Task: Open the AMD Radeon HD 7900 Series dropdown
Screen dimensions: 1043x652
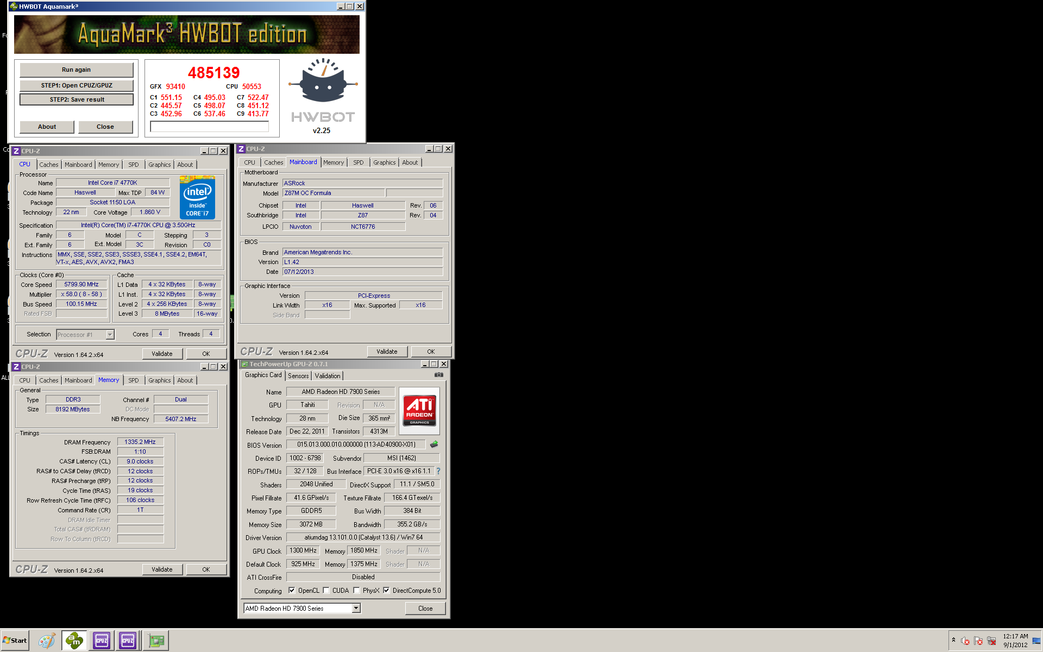Action: [356, 609]
